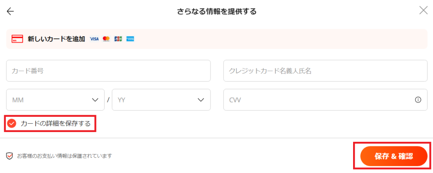Click the payment protection shield icon
This screenshot has height=173, width=433.
point(9,156)
